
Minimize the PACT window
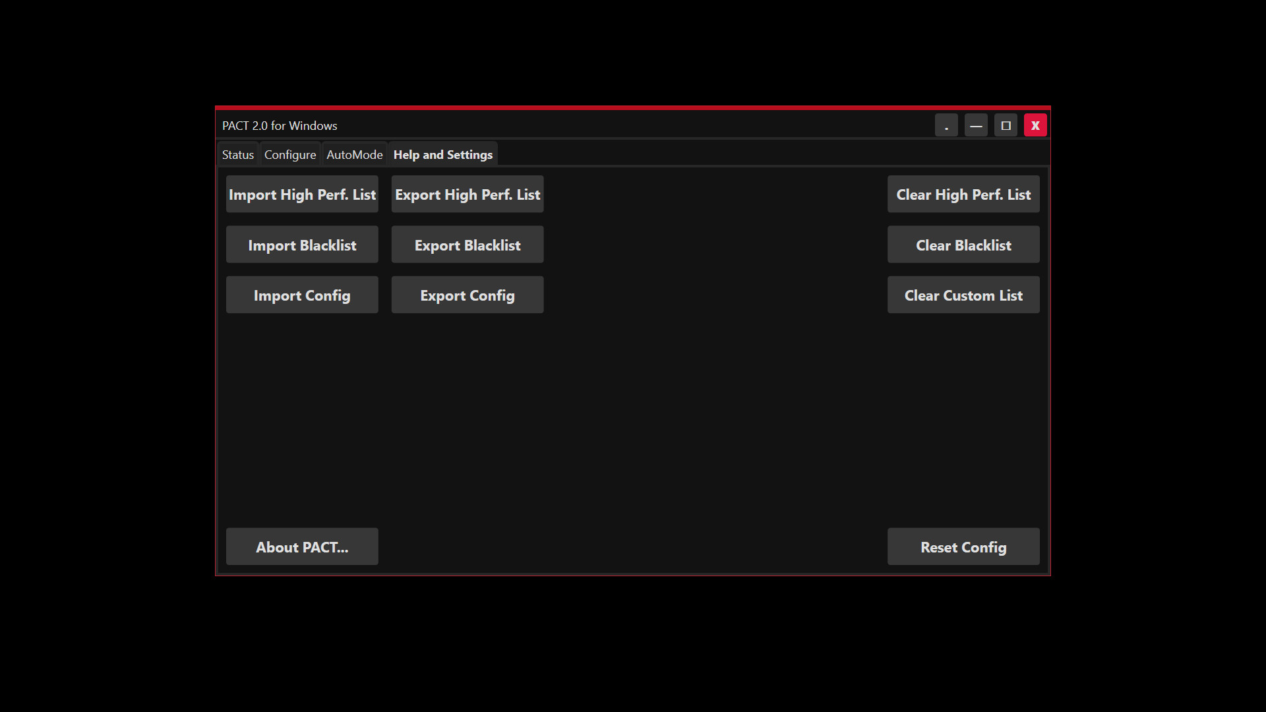976,125
